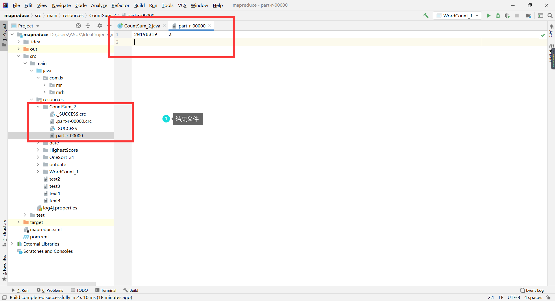Open the VCS menu
The width and height of the screenshot is (555, 301).
tap(182, 5)
